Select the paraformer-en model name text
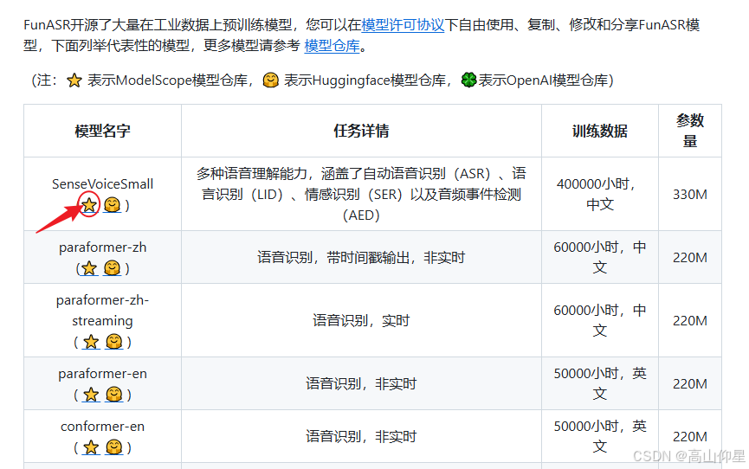Viewport: 749px width, 469px height. click(x=103, y=374)
